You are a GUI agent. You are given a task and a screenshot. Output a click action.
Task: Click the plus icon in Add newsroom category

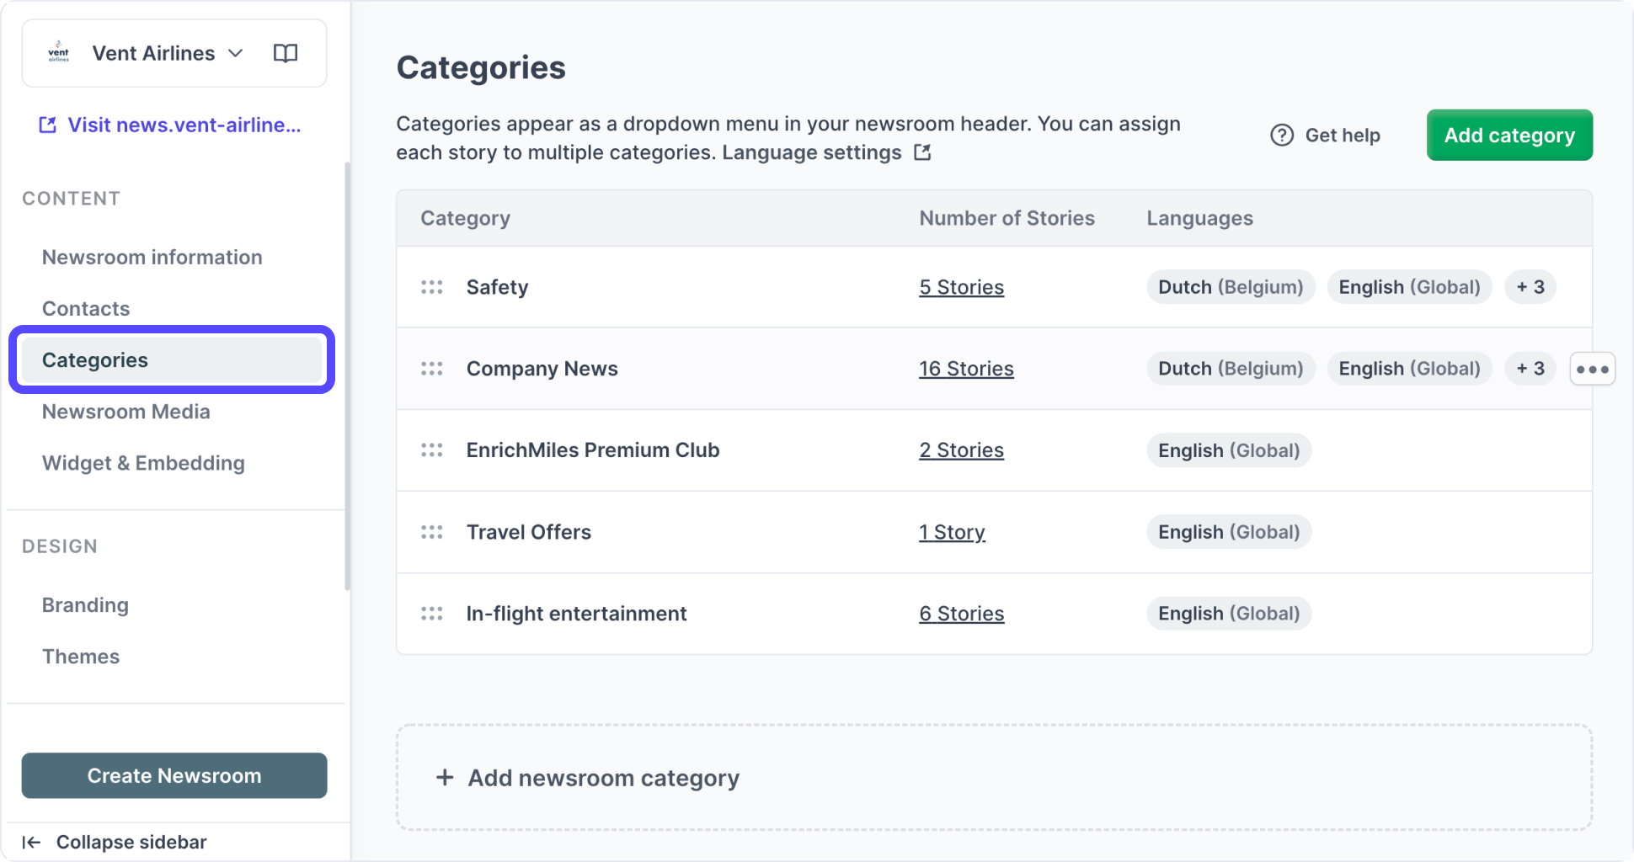click(x=445, y=778)
